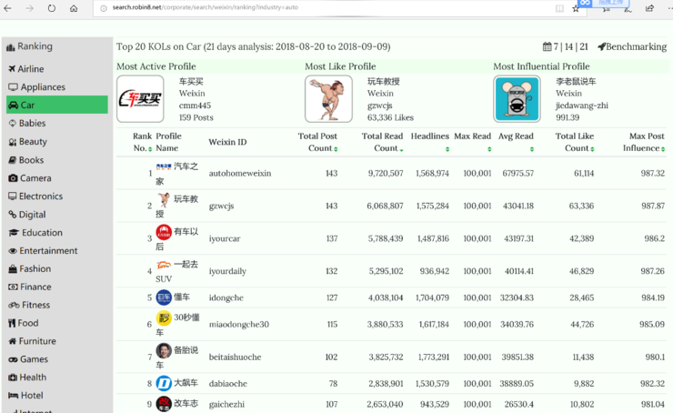Image resolution: width=673 pixels, height=413 pixels.
Task: Select the beitaishuoche Weixin ID cell
Action: (x=235, y=358)
